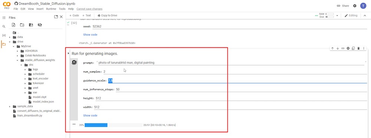Click the prompt text field
Viewport: 371px width, 138px height.
232,63
